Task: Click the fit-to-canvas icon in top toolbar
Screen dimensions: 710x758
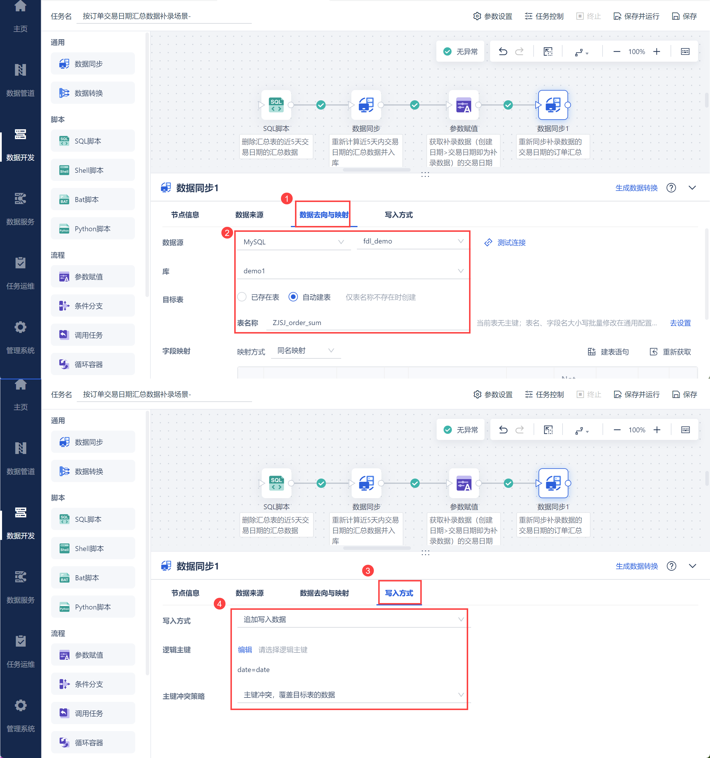Action: click(x=548, y=51)
